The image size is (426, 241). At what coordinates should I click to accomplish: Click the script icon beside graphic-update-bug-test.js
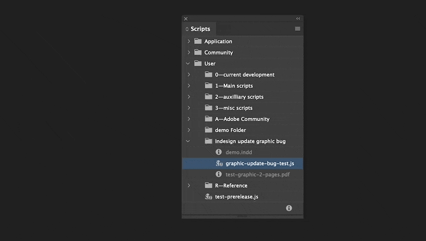(x=219, y=163)
